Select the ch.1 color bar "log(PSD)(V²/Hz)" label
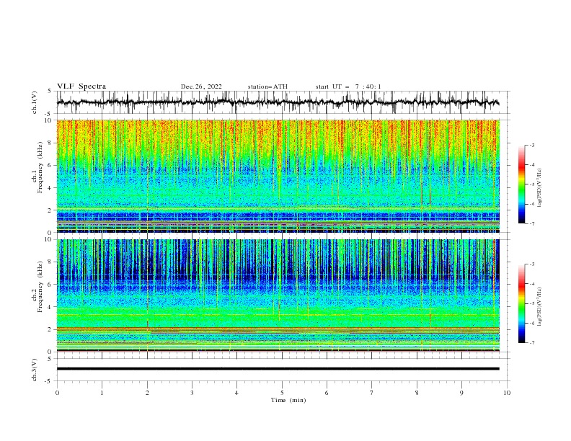 click(x=540, y=188)
